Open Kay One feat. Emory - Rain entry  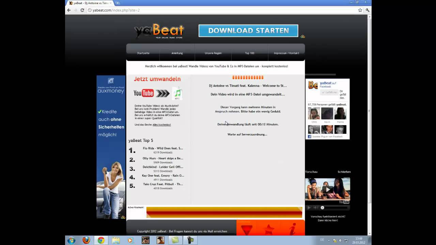click(x=163, y=176)
